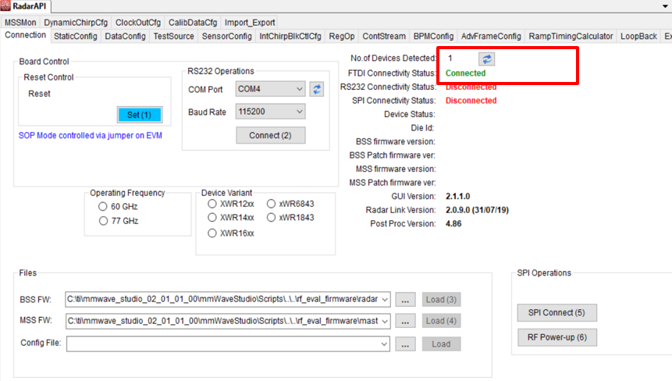
Task: Click the SOP Mode jumper on EVM text
Action: (91, 135)
